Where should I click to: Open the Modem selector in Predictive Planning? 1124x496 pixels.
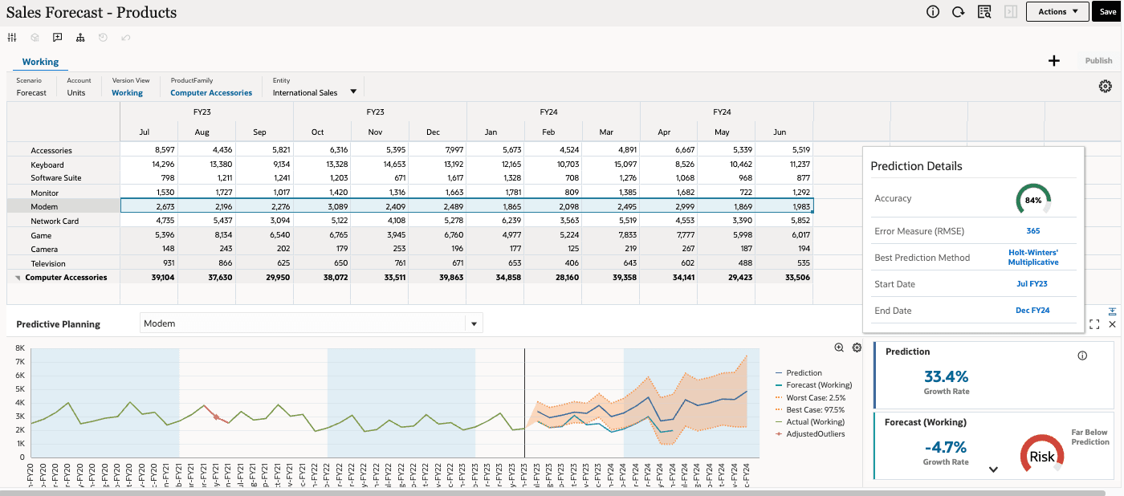(474, 323)
